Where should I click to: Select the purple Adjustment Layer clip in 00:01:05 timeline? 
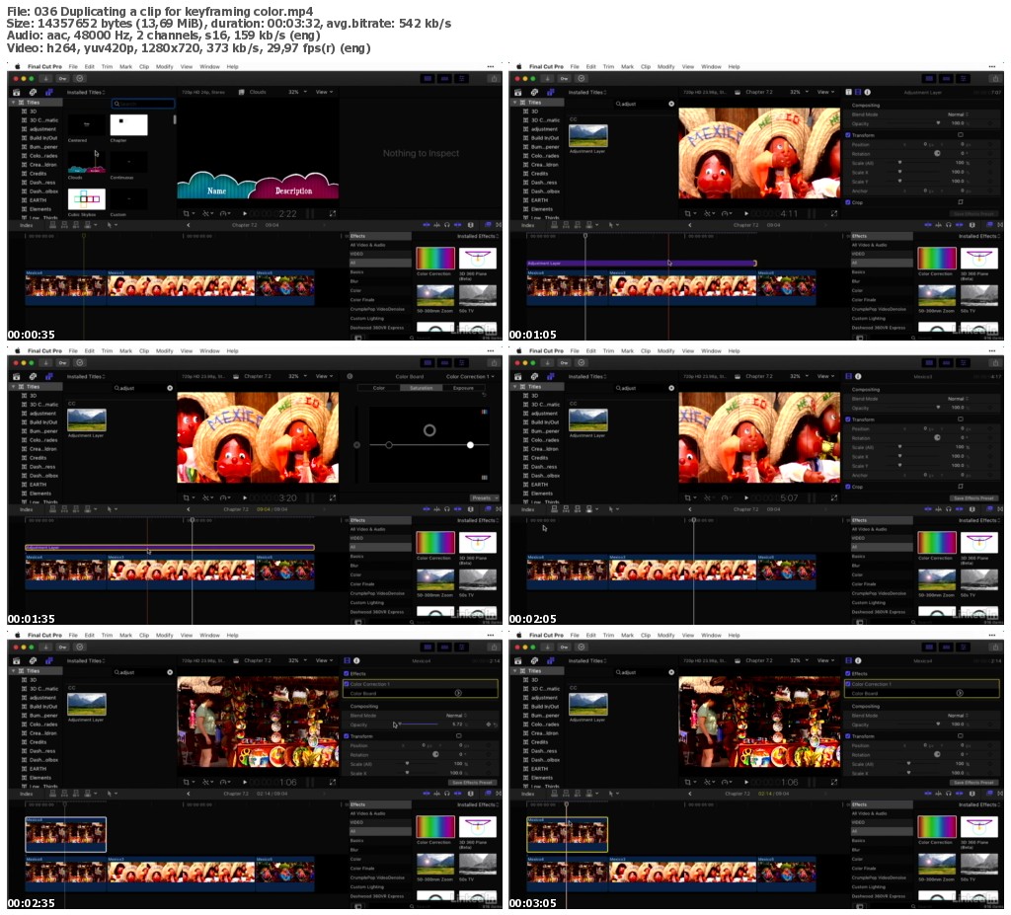(x=642, y=264)
